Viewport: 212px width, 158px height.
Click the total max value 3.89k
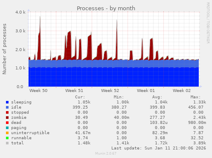[x=200, y=143]
